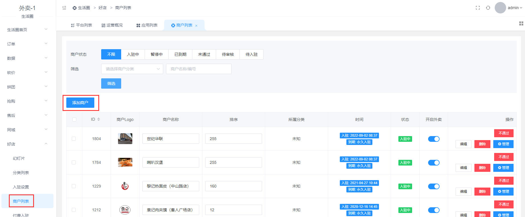
Task: Check the select-all checkbox in table header
Action: 74,120
